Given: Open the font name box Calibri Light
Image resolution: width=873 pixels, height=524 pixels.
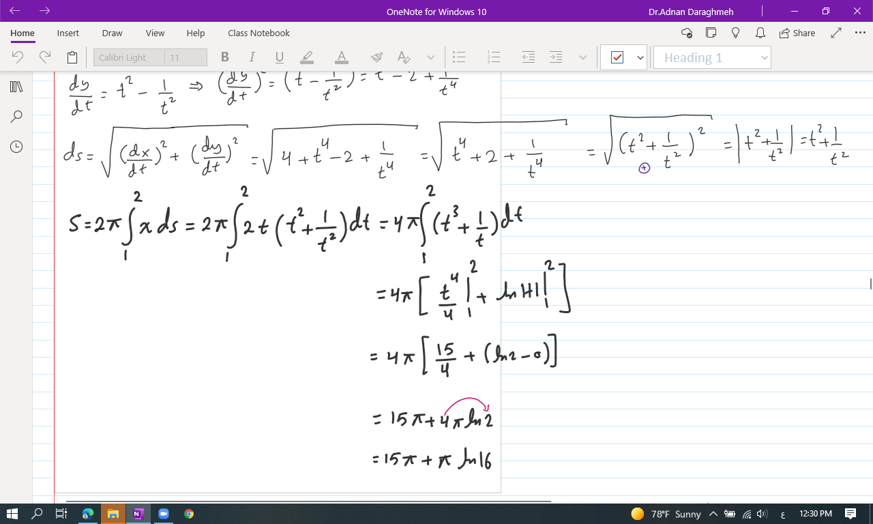Looking at the screenshot, I should click(x=129, y=57).
